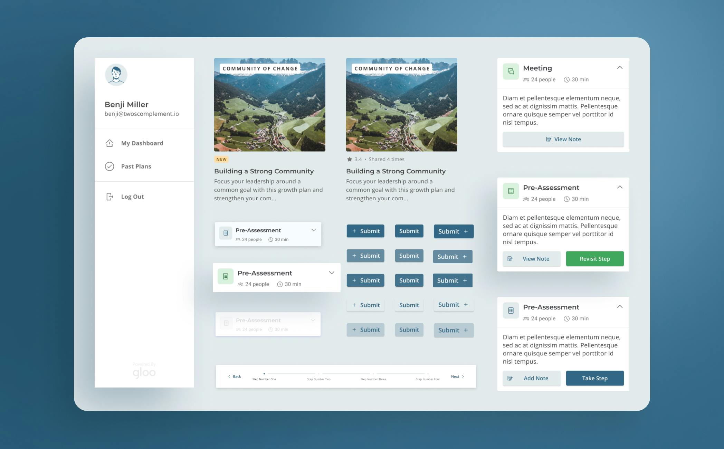Click the top Submit button in grid
Screen dimensions: 724x449
point(365,231)
